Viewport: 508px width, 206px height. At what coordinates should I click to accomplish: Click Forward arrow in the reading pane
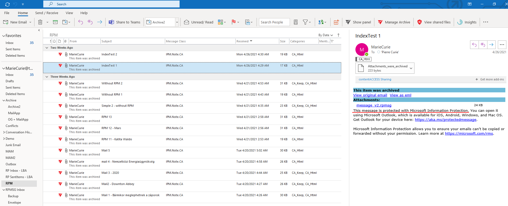point(491,45)
